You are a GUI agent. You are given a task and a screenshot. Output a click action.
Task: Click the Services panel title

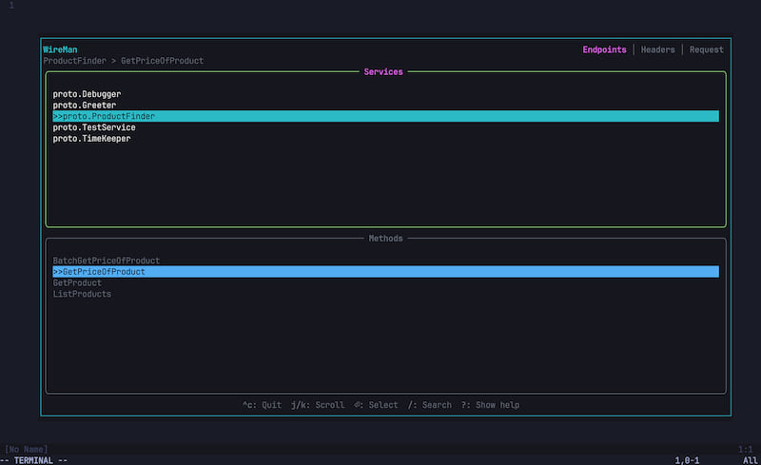[x=383, y=72]
